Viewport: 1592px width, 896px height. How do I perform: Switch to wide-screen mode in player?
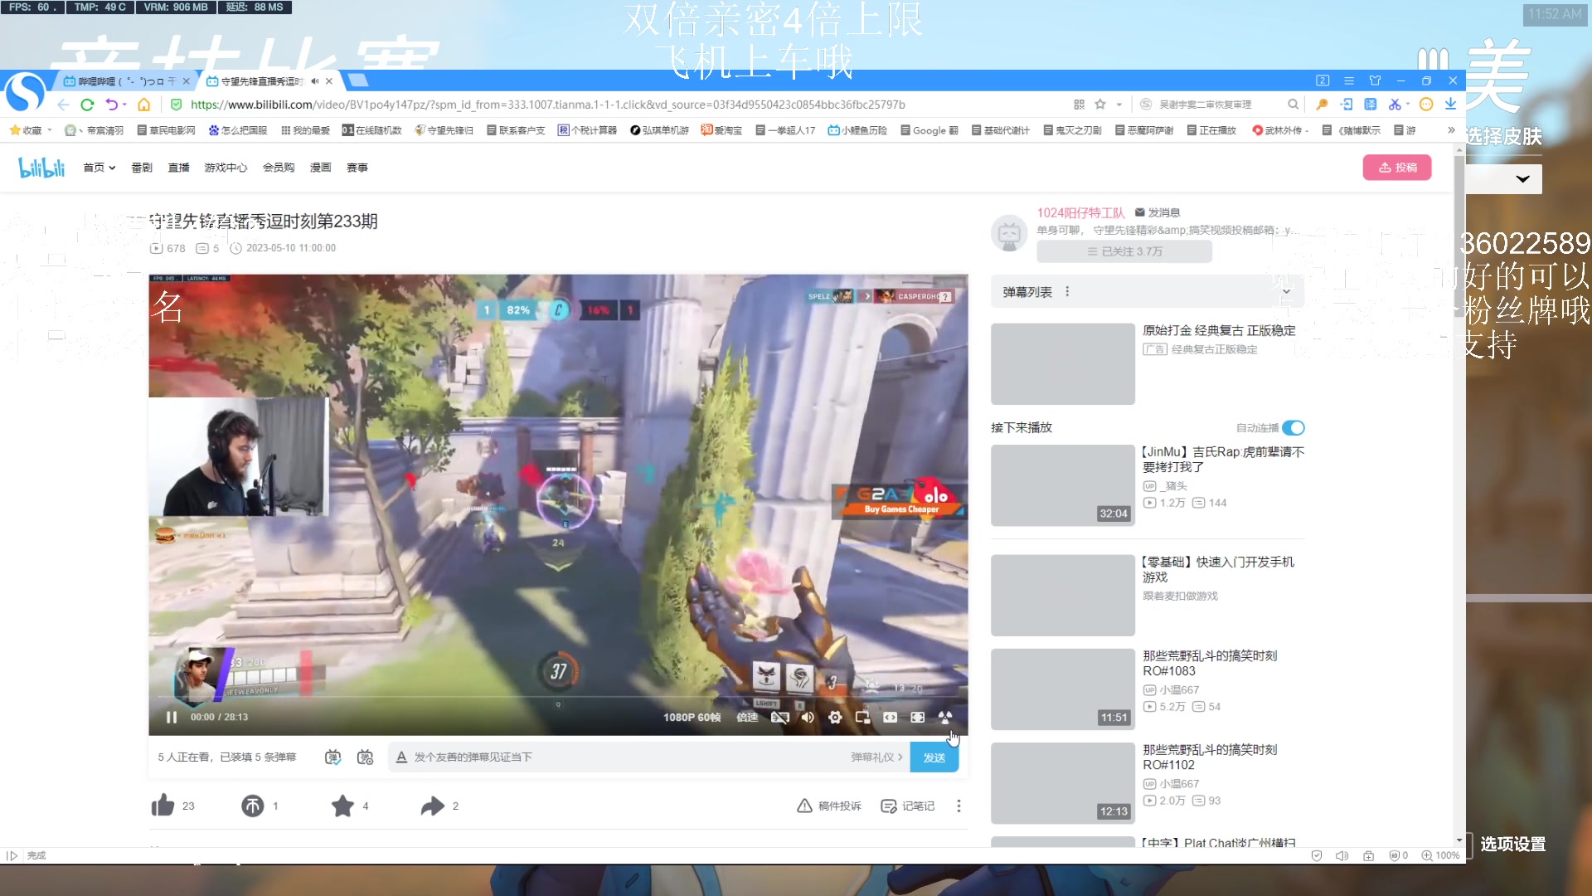pos(890,718)
